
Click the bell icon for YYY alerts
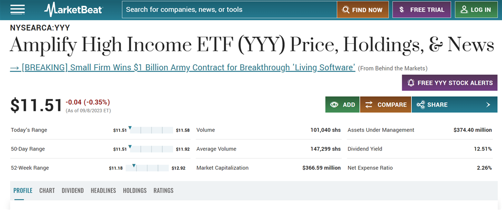411,83
